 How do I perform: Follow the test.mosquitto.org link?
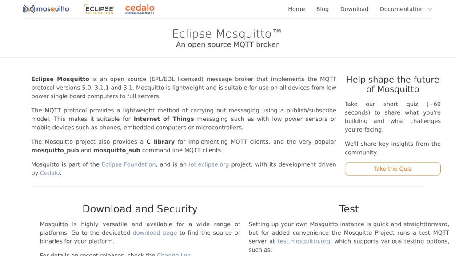tap(303, 241)
